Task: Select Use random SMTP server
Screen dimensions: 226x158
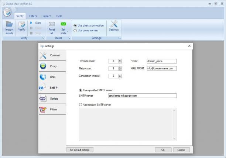Action: pos(81,105)
